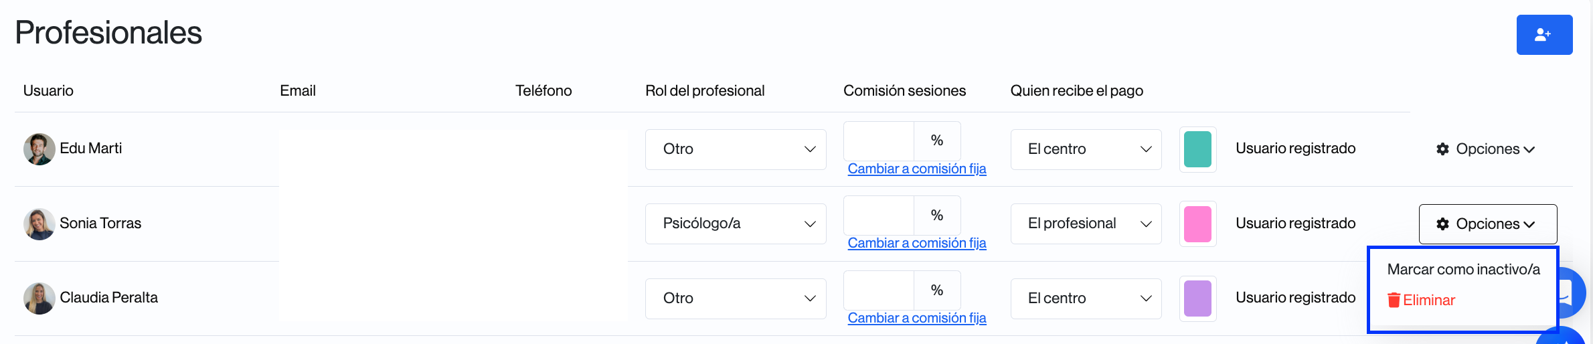Screen dimensions: 1593x344
Task: Click Claudia Peralta's avatar image
Action: (39, 298)
